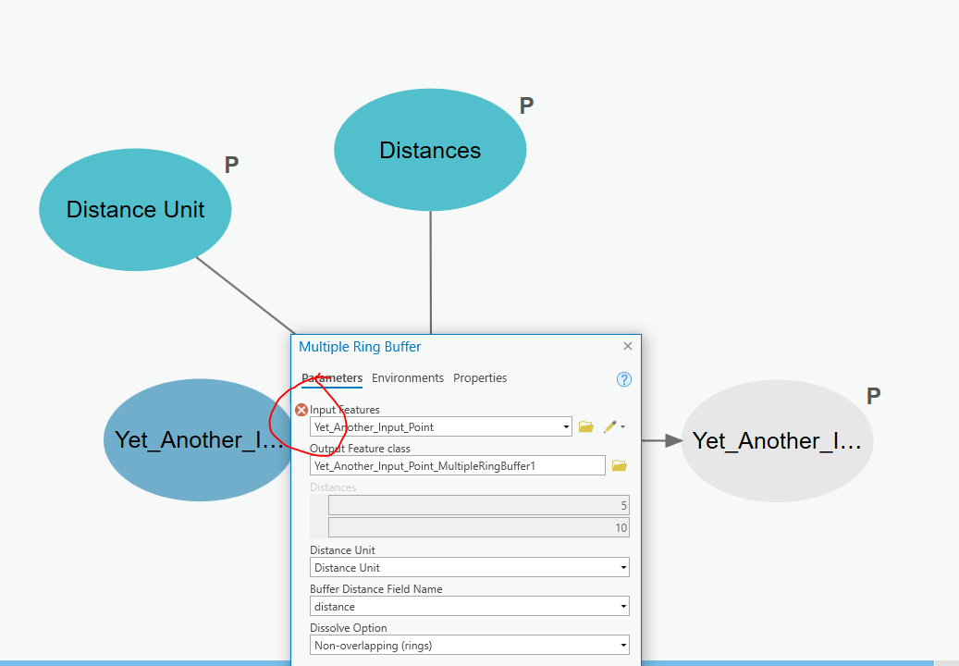The image size is (959, 666).
Task: Switch to the Environments tab
Action: 408,377
